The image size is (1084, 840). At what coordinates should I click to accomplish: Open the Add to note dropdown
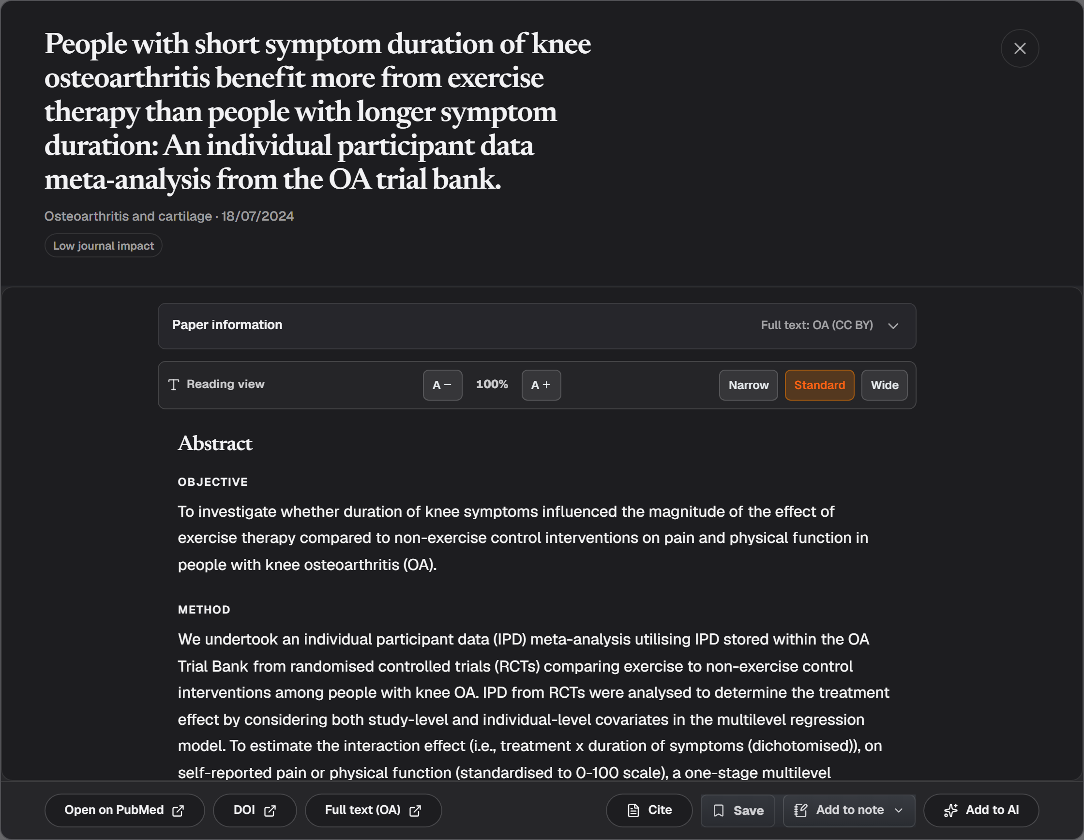pyautogui.click(x=849, y=811)
